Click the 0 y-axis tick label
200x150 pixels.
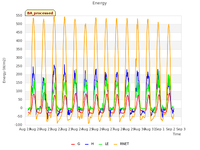pyautogui.click(x=21, y=108)
